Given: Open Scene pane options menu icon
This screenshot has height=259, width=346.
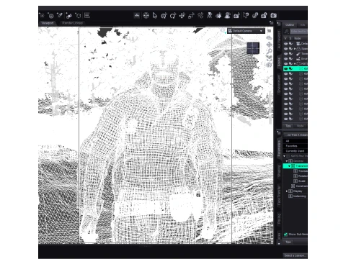Looking at the screenshot, I should point(279,24).
